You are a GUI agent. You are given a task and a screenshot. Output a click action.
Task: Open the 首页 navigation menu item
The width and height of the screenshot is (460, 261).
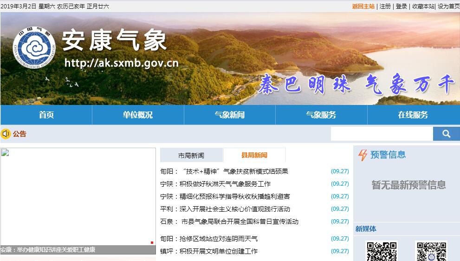[46, 115]
